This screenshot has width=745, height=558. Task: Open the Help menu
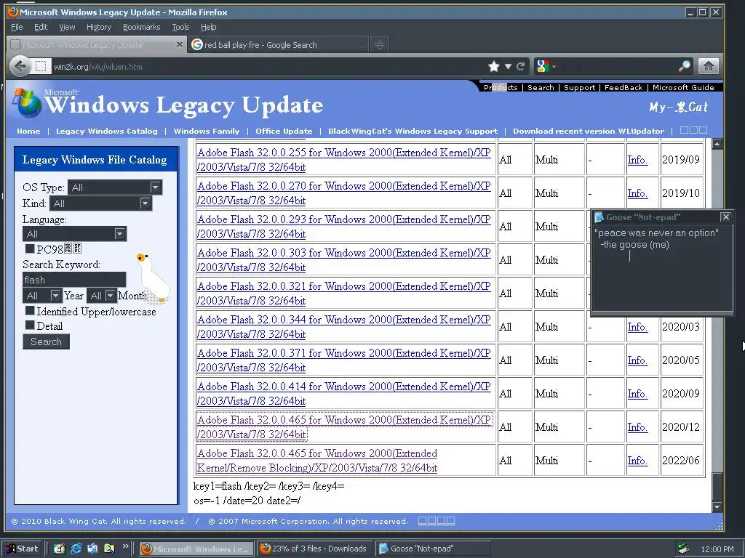208,27
